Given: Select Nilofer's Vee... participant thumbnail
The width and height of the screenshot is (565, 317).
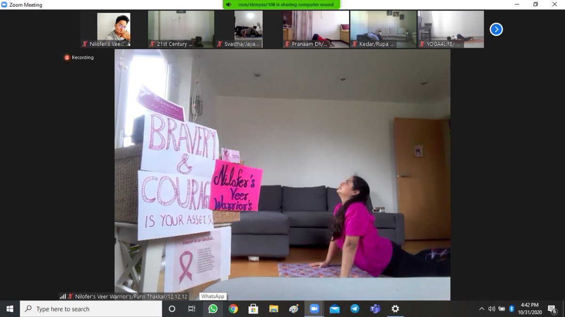Looking at the screenshot, I should (x=113, y=29).
